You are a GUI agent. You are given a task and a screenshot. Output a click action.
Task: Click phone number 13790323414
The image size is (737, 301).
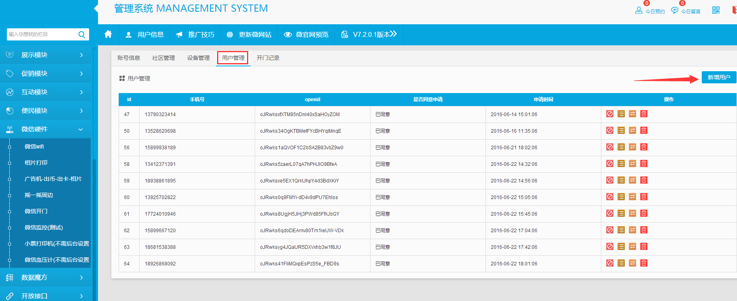(160, 114)
